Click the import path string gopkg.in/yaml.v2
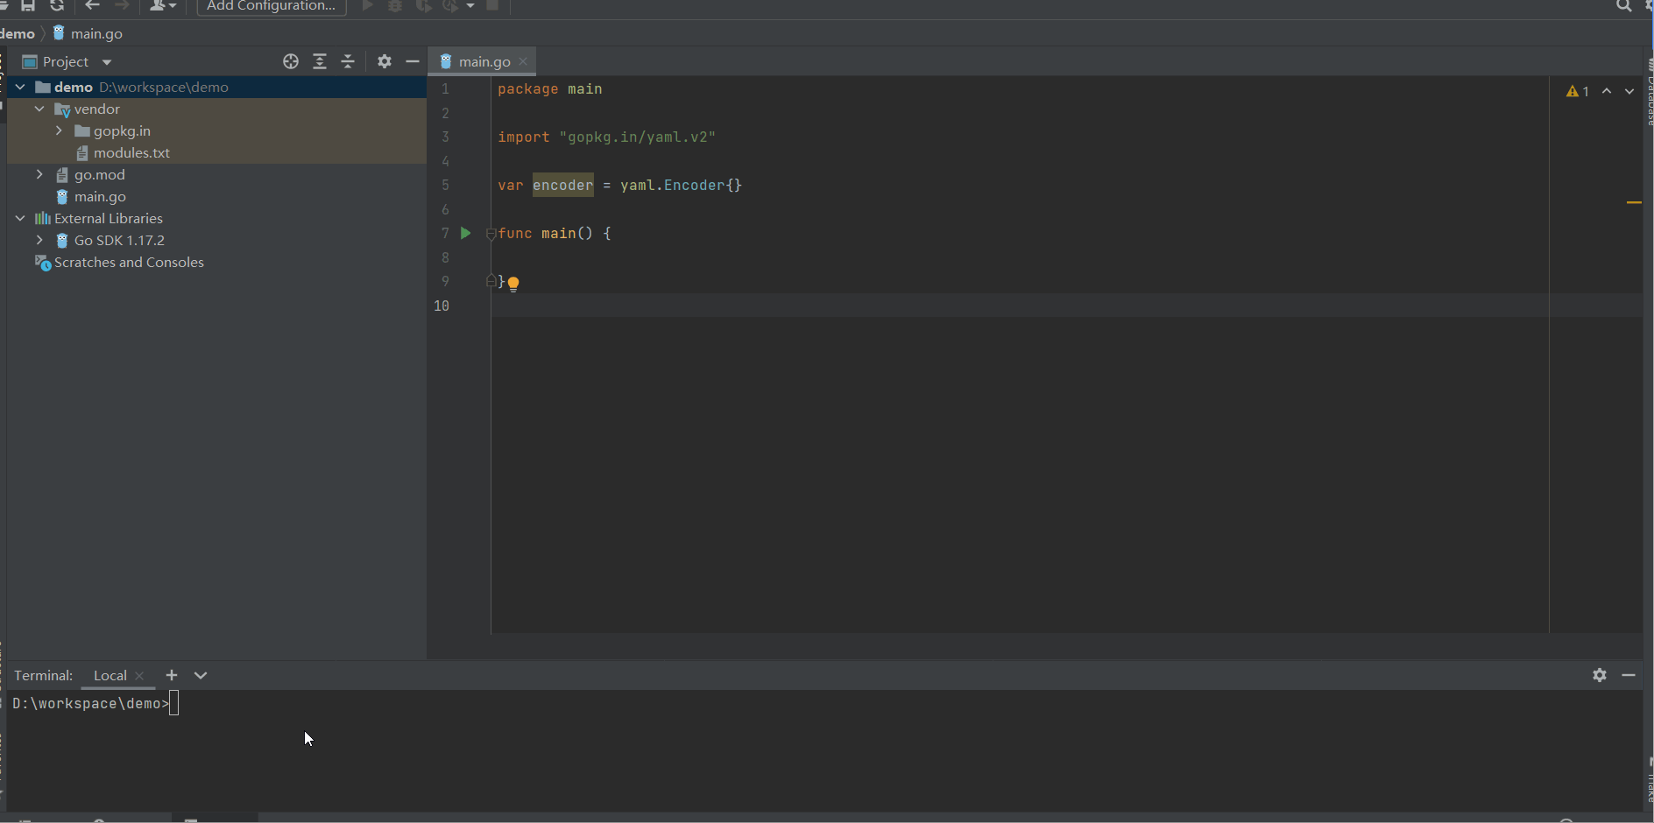 638,137
